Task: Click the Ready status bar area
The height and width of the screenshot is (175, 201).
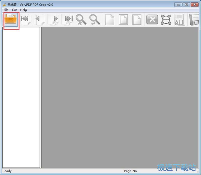Action: pos(7,171)
